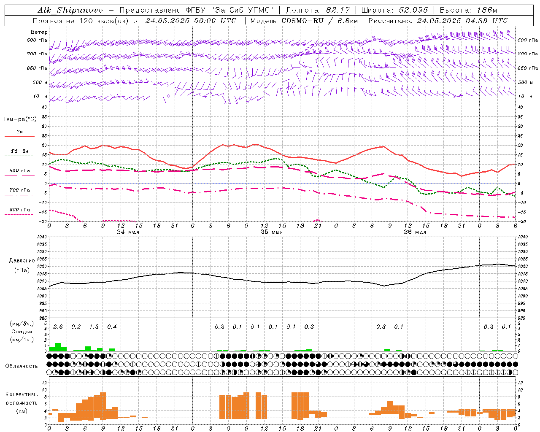
Task: Click the 500 гПа temperature legend entry
Action: [20, 210]
